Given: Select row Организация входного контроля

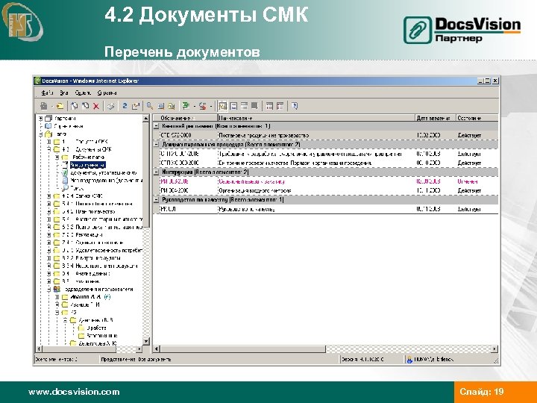Looking at the screenshot, I should tap(325, 190).
